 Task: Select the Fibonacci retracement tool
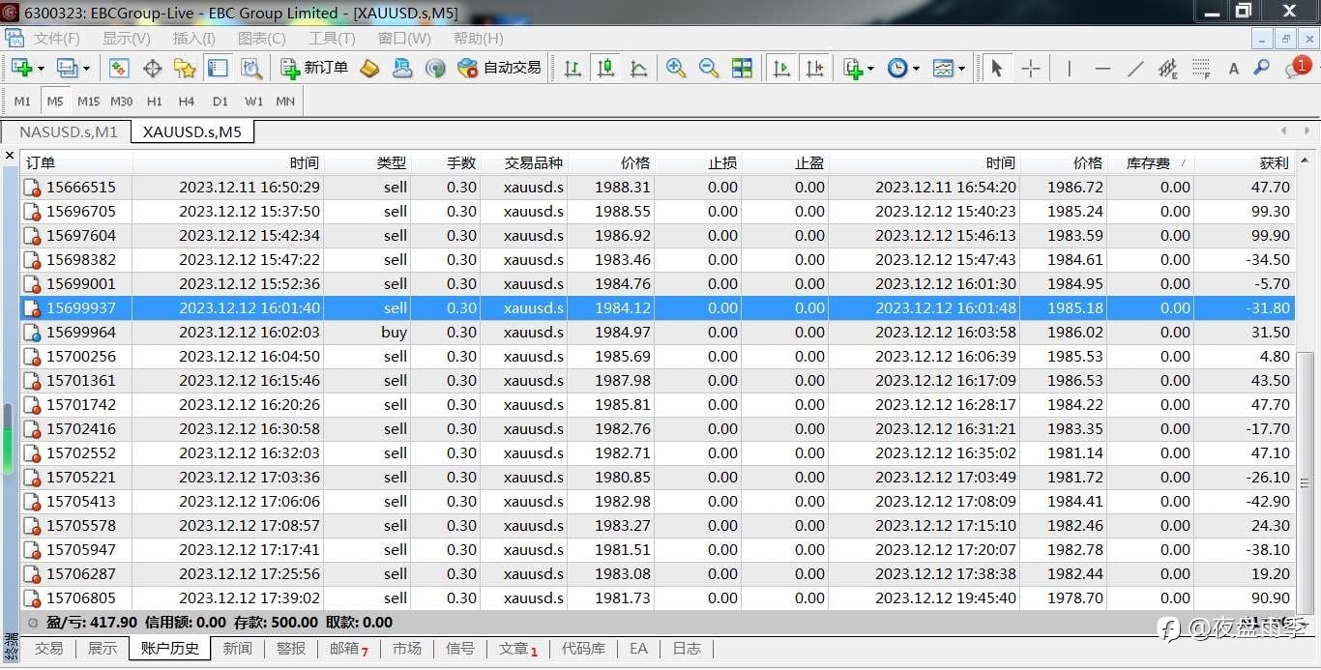(x=1201, y=68)
